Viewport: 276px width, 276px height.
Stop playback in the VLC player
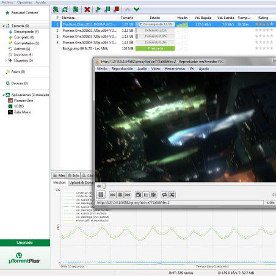point(120,195)
